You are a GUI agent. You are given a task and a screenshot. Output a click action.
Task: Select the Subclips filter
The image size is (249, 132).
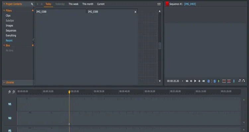pyautogui.click(x=10, y=20)
